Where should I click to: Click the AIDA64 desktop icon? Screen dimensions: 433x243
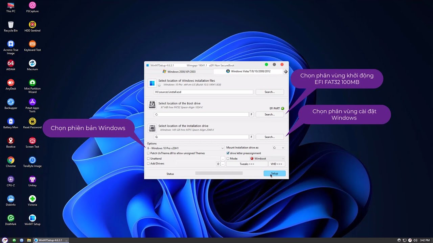[11, 65]
